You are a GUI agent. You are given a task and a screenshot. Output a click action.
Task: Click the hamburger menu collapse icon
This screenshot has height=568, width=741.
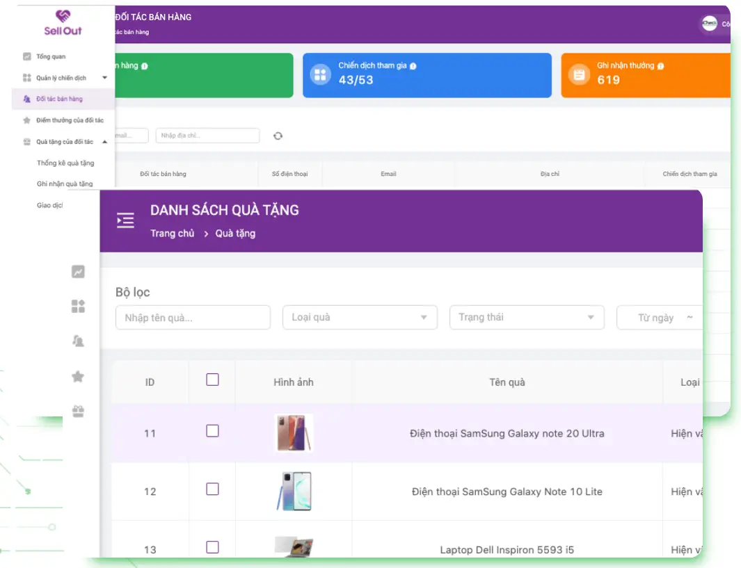(125, 221)
